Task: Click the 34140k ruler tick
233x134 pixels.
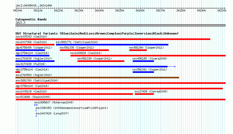Action: pyautogui.click(x=99, y=10)
